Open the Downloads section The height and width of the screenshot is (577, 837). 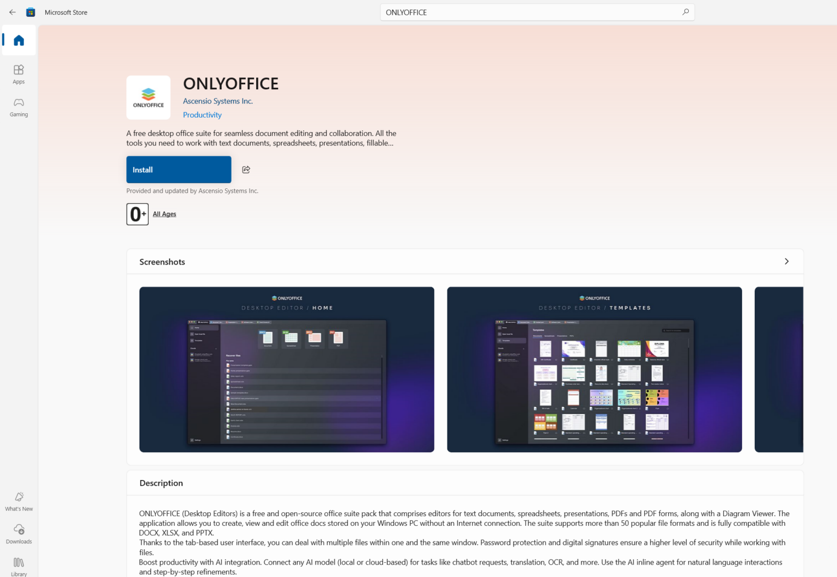coord(19,533)
